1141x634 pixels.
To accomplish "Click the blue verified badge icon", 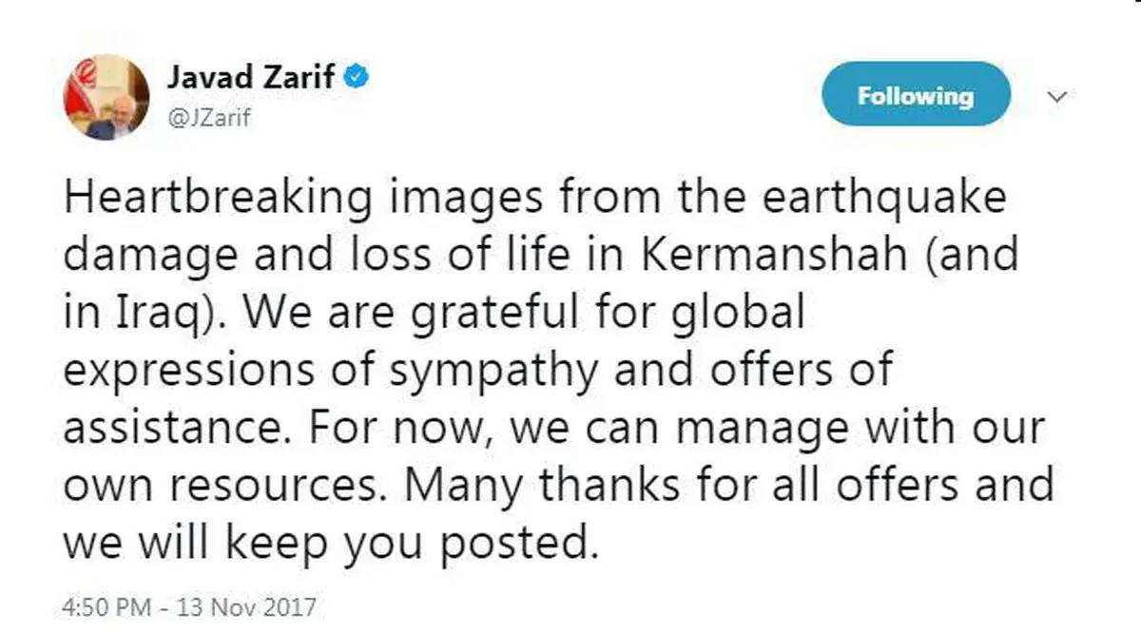I will [x=357, y=78].
